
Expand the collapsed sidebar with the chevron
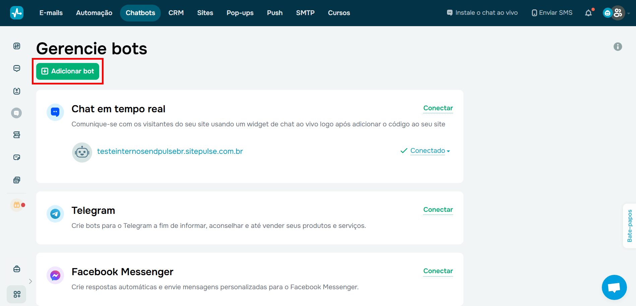click(x=30, y=281)
